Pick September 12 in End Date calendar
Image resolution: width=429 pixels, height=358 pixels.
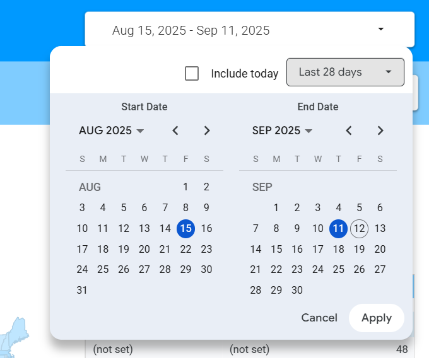[x=359, y=229]
